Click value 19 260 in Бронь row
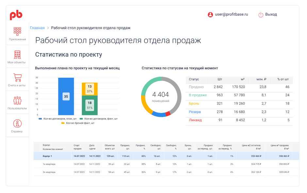Image resolution: width=307 pixels, height=193 pixels. tap(239, 104)
